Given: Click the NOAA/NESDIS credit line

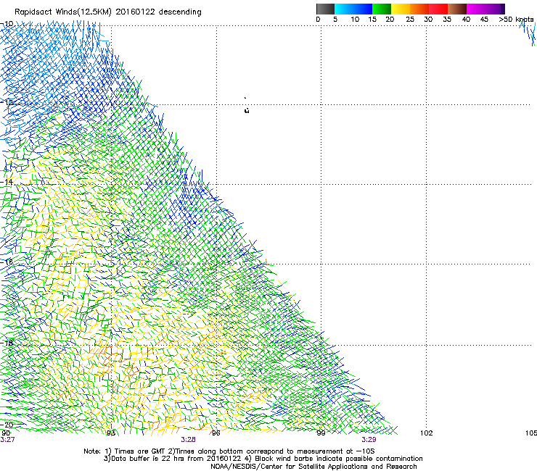Looking at the screenshot, I should click(313, 466).
